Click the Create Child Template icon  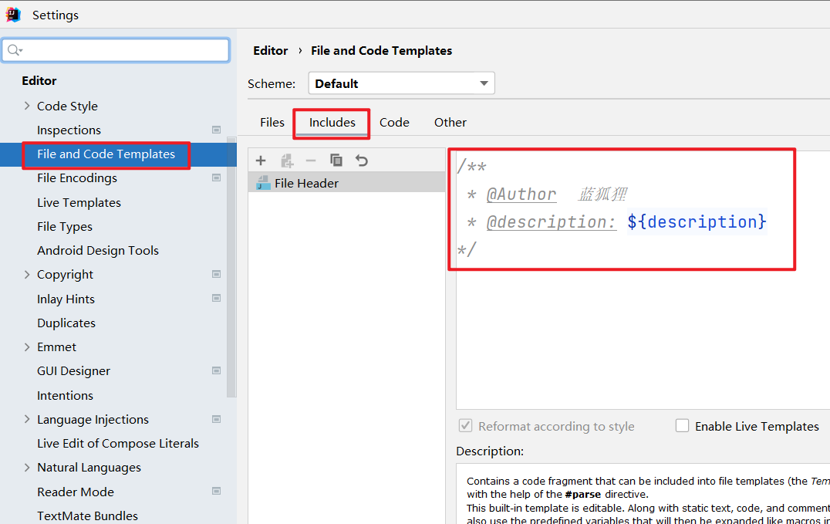coord(286,161)
